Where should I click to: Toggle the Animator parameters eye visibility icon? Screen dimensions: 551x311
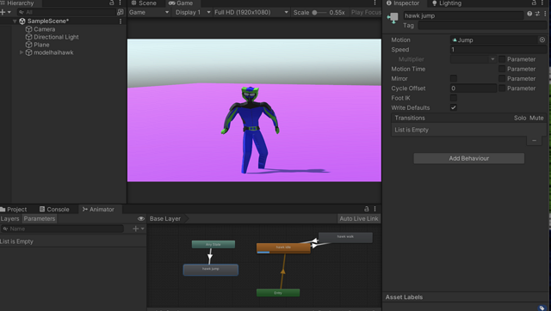(141, 218)
